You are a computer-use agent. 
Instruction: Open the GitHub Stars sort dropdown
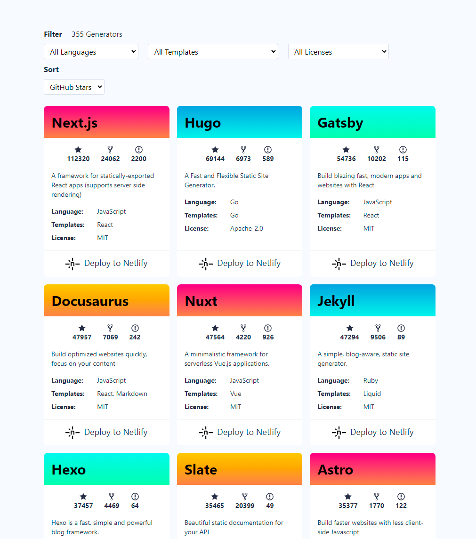[74, 87]
